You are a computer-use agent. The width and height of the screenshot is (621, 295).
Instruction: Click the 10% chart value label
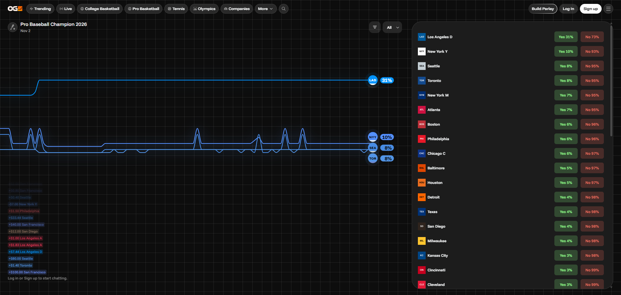[387, 137]
